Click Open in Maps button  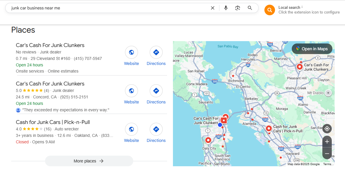point(312,49)
